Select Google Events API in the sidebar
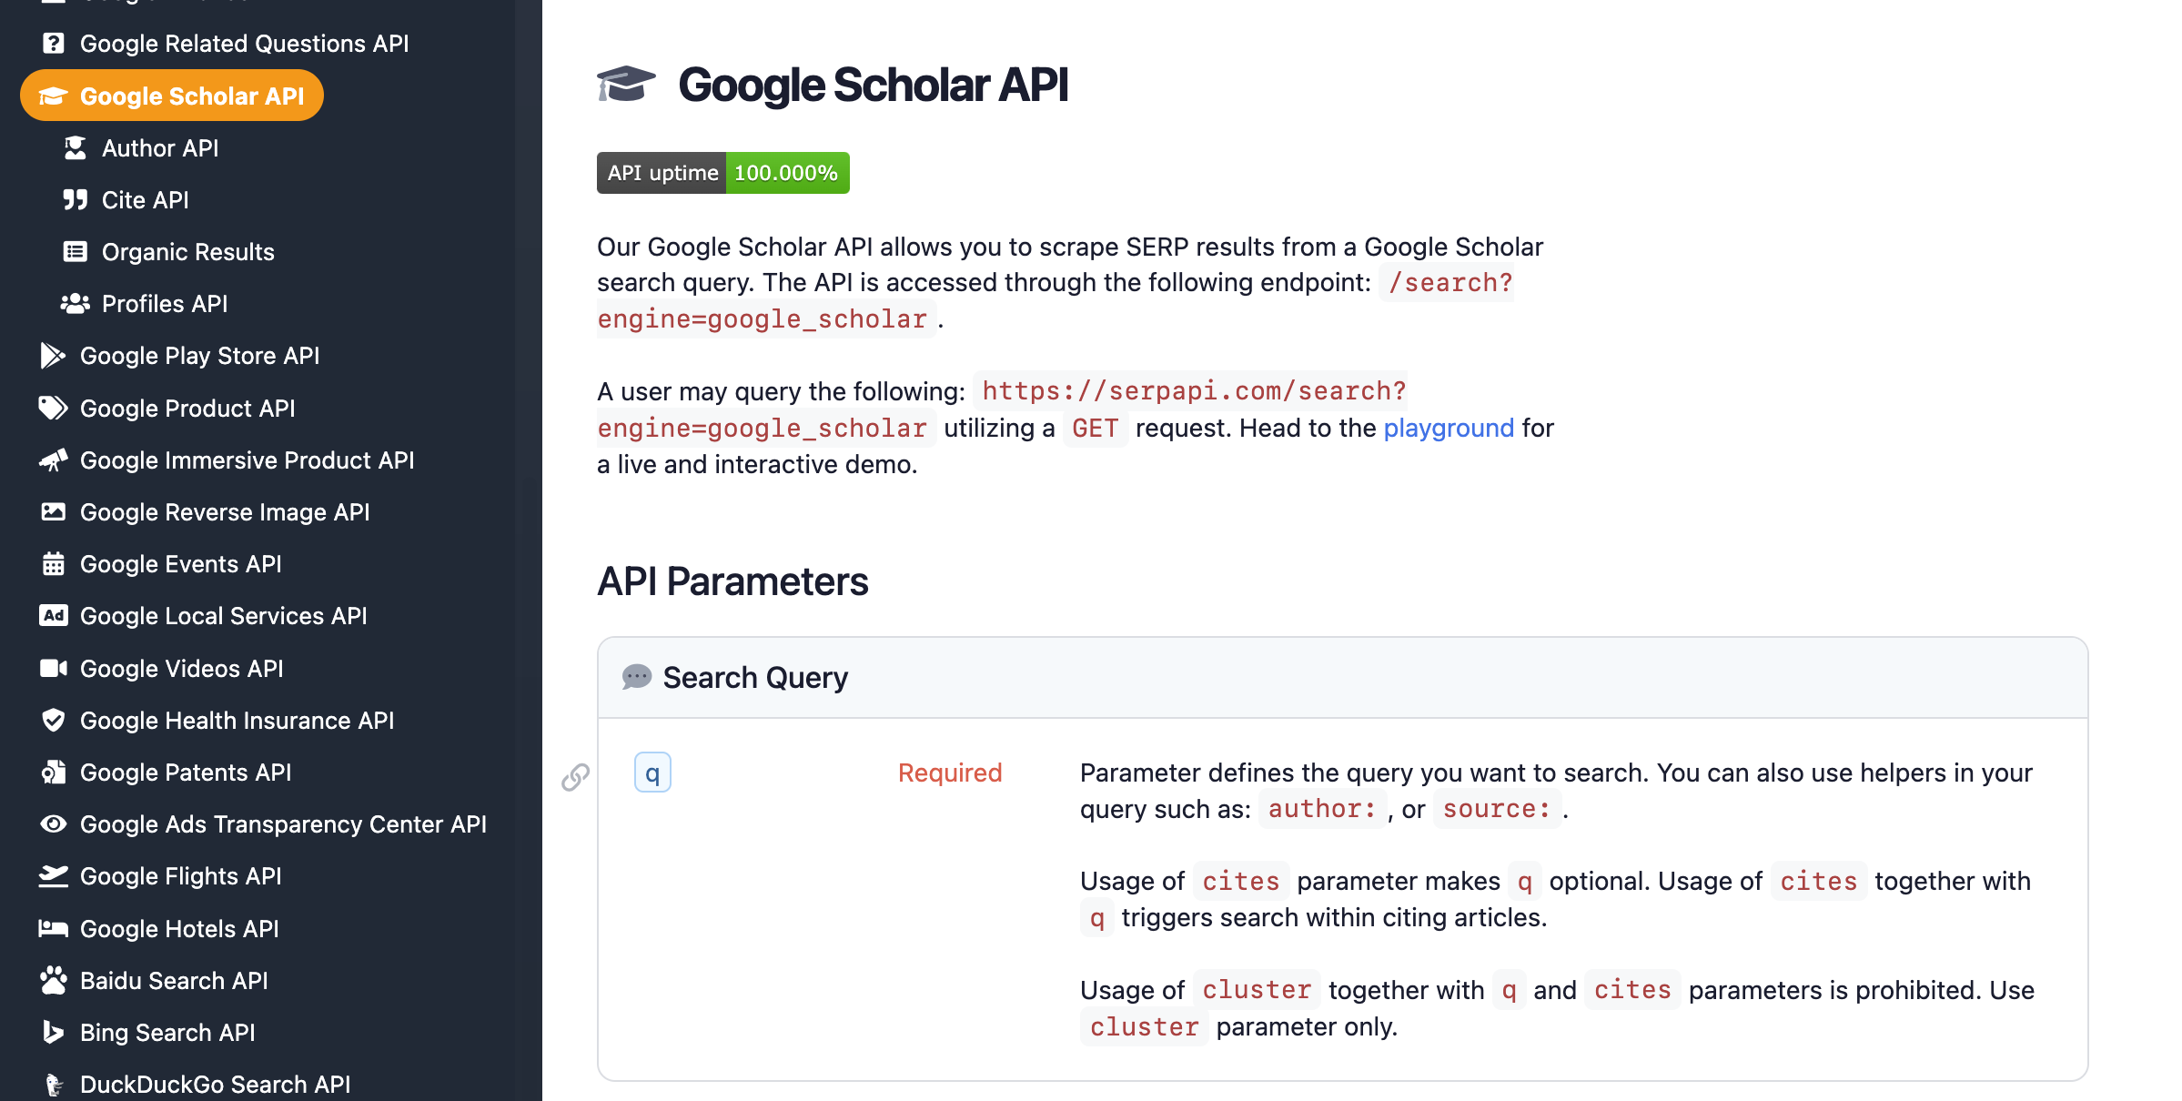 click(x=181, y=563)
